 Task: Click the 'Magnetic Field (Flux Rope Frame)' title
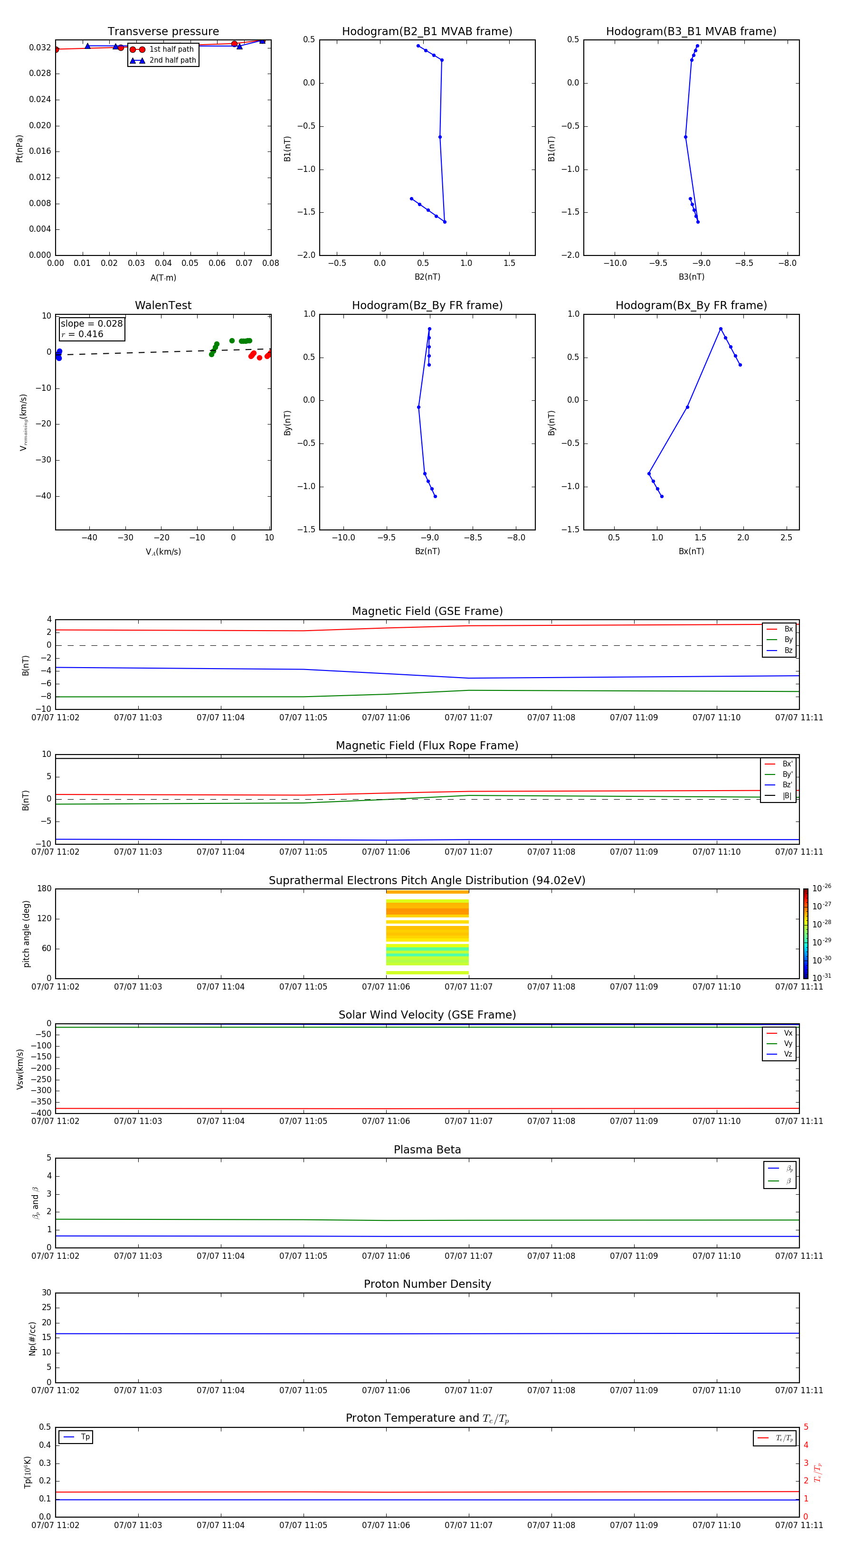click(x=427, y=746)
